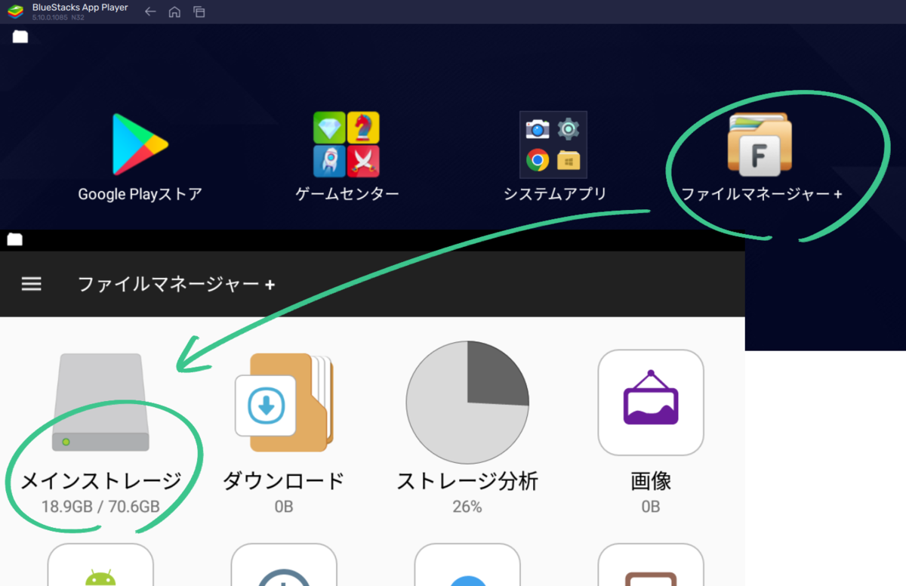The image size is (906, 586).
Task: Click the BlueStacks logo in title bar
Action: (16, 11)
